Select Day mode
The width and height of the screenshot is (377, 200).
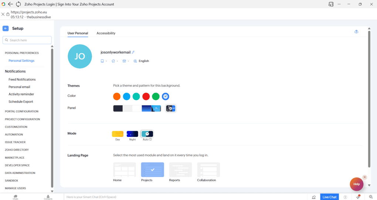[118, 134]
